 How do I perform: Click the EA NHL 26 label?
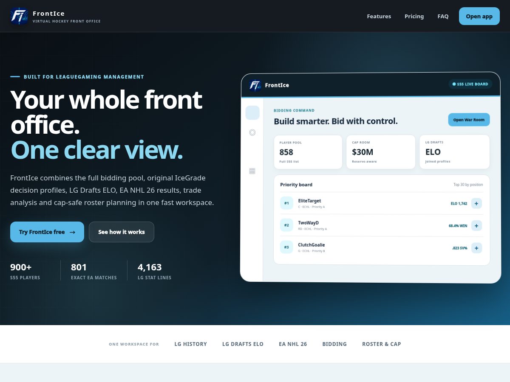pos(293,344)
